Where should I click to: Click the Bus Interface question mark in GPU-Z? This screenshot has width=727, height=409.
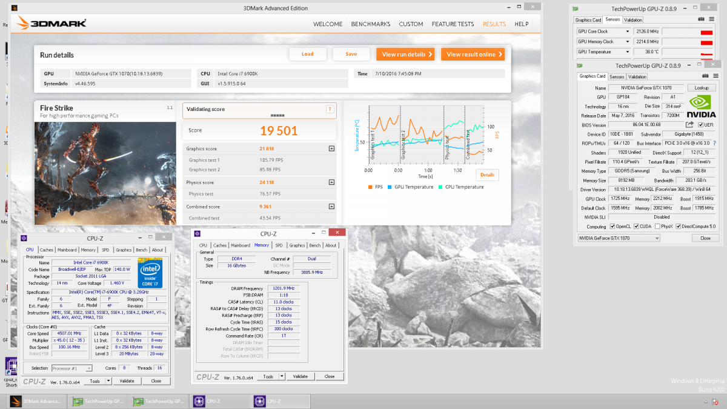click(x=714, y=143)
